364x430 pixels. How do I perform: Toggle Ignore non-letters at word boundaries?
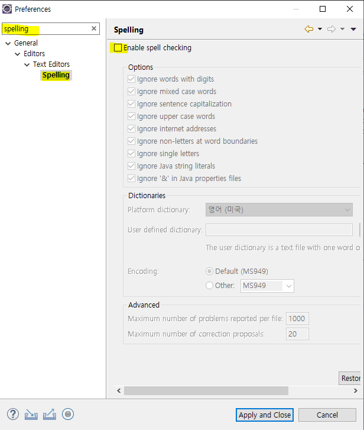click(x=131, y=141)
